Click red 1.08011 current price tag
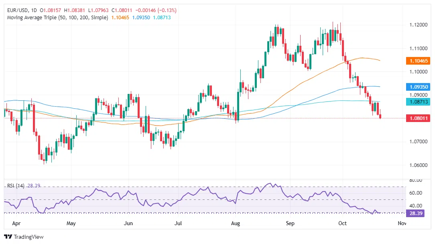The height and width of the screenshot is (244, 435). point(419,118)
